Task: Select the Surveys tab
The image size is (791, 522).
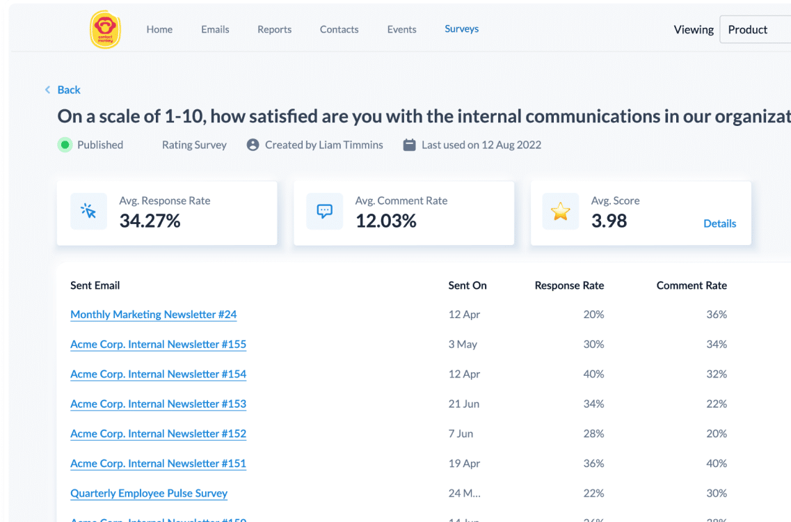Action: (x=461, y=29)
